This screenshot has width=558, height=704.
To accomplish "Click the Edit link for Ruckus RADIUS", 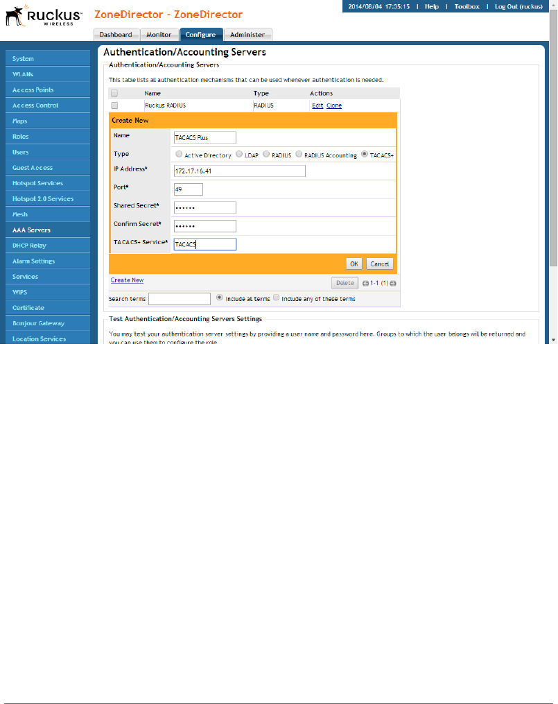I will (317, 105).
